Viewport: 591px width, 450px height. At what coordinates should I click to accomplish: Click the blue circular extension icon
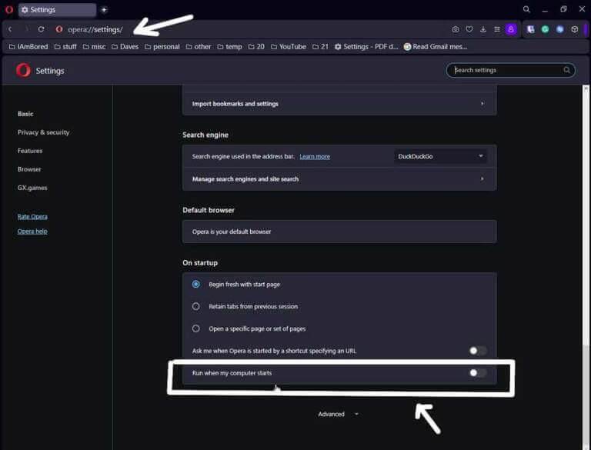[x=560, y=29]
